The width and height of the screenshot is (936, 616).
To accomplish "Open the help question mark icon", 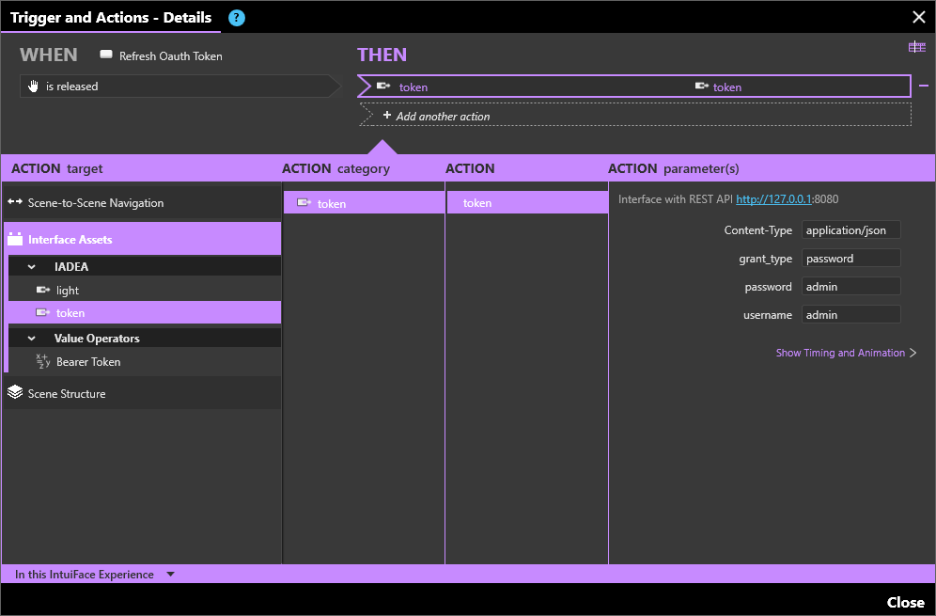I will coord(237,18).
